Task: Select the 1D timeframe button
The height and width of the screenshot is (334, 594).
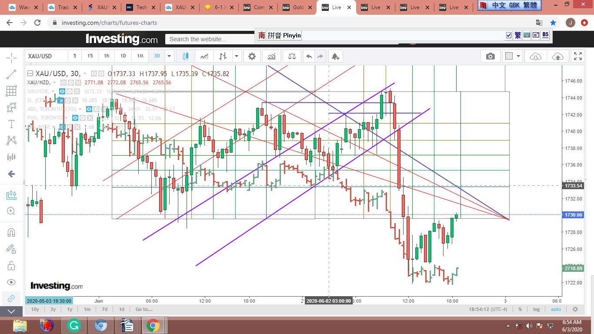Action: pos(123,56)
